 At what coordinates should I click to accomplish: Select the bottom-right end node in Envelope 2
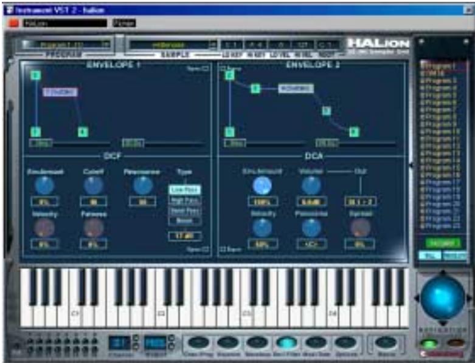(x=354, y=132)
